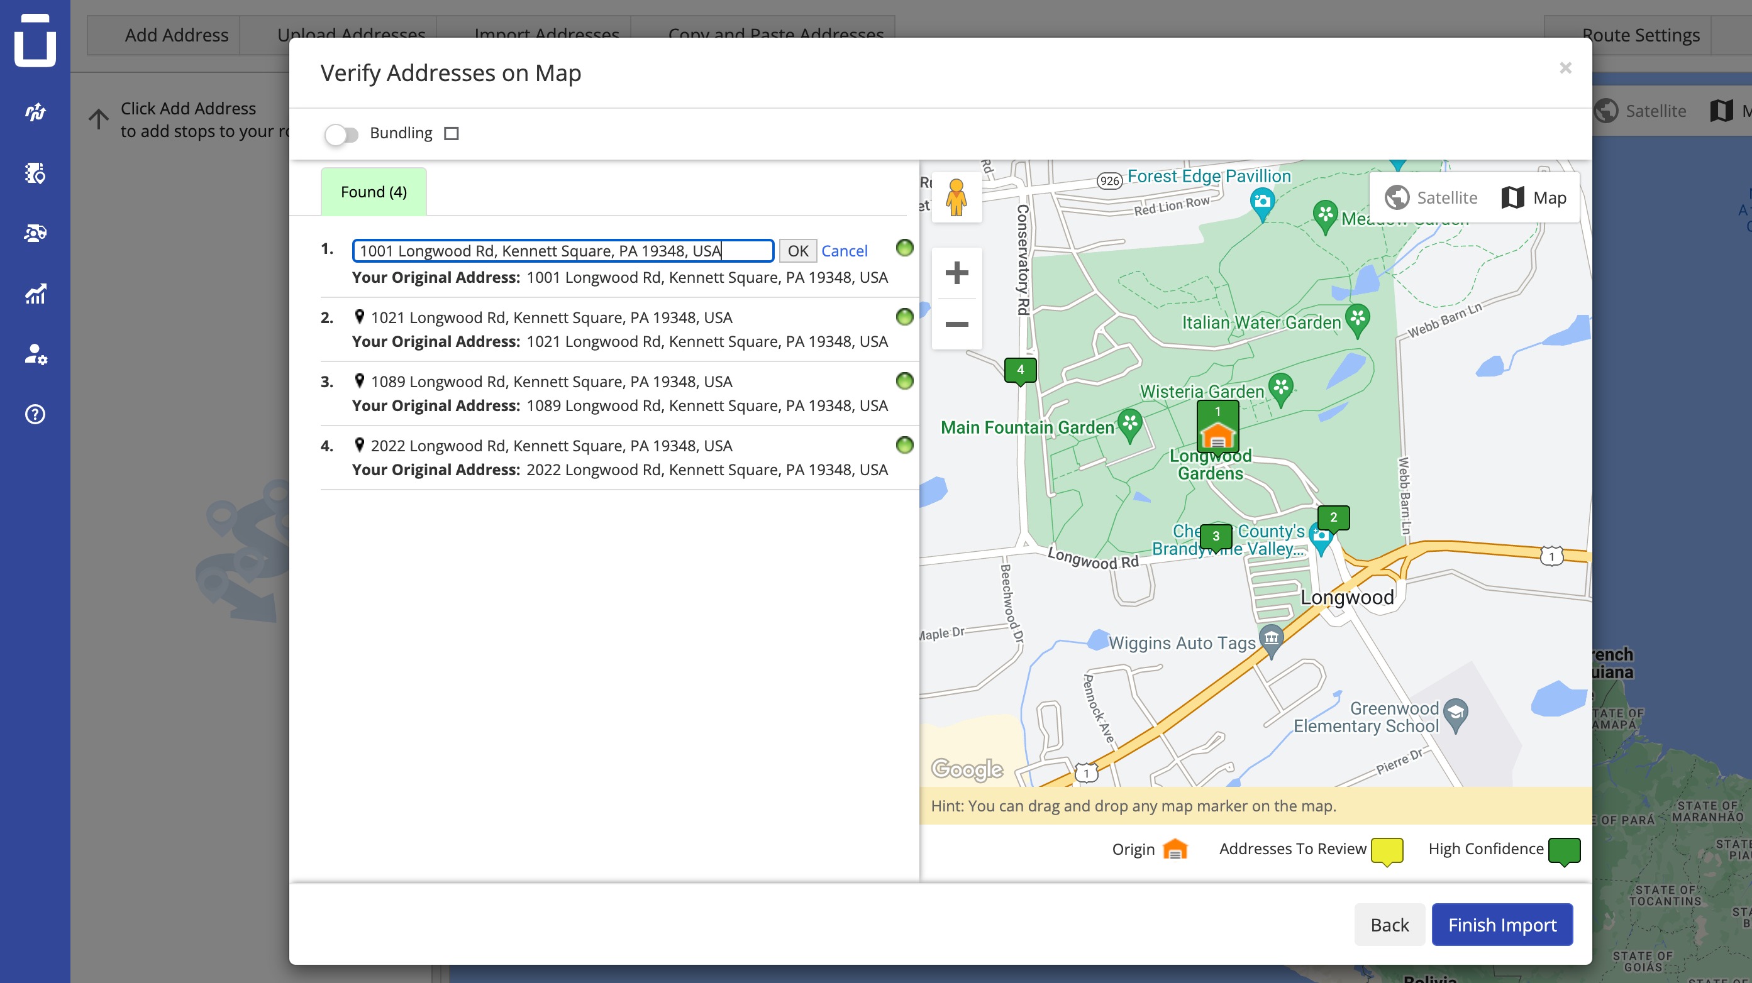Click map marker 2
Screen dimensions: 1752x983
pyautogui.click(x=1333, y=519)
